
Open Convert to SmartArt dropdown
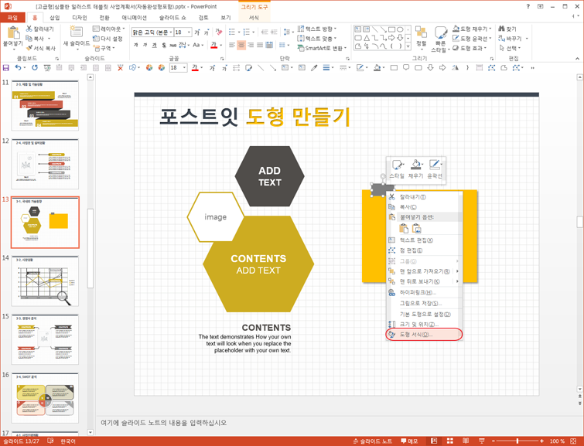(x=323, y=48)
